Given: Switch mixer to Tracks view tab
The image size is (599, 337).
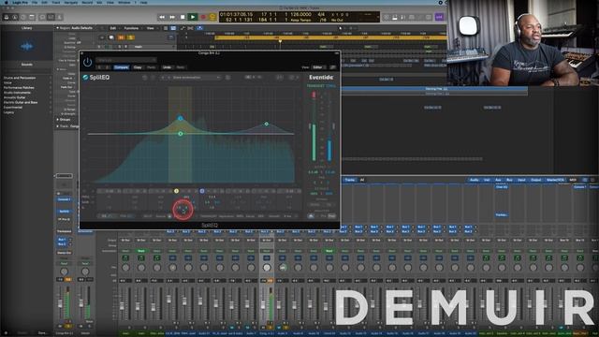Looking at the screenshot, I should pos(349,180).
